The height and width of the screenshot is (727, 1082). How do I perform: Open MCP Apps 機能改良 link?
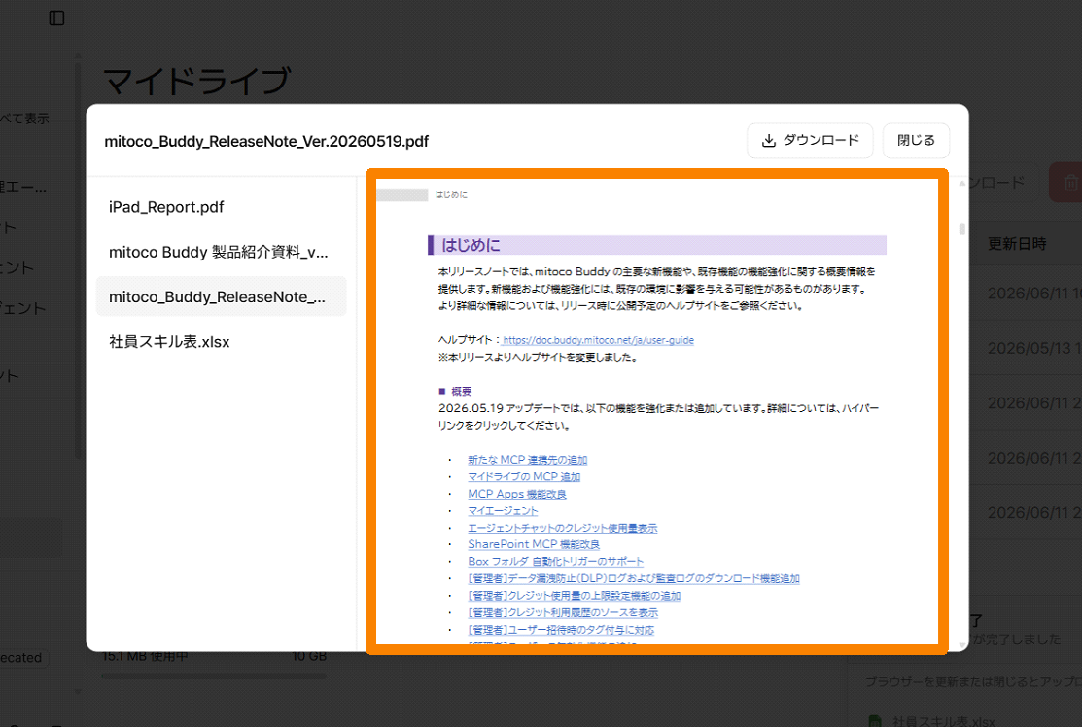tap(517, 494)
